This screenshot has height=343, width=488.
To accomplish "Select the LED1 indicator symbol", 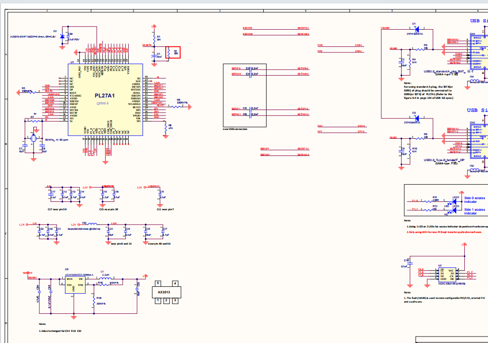I will 455,202.
